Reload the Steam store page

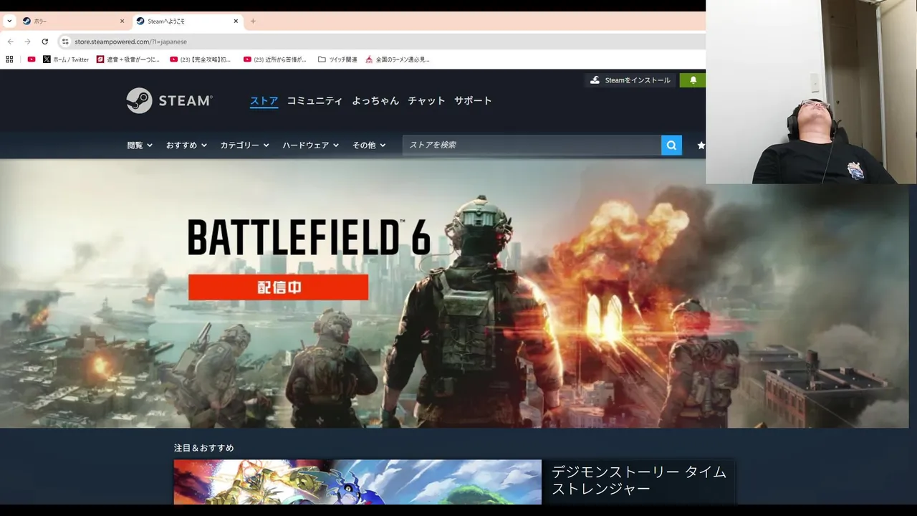[x=44, y=42]
